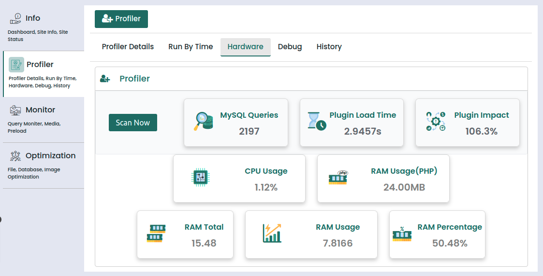Click the Plugin Load Time value 2.9457s
This screenshot has height=276, width=543.
click(x=363, y=131)
